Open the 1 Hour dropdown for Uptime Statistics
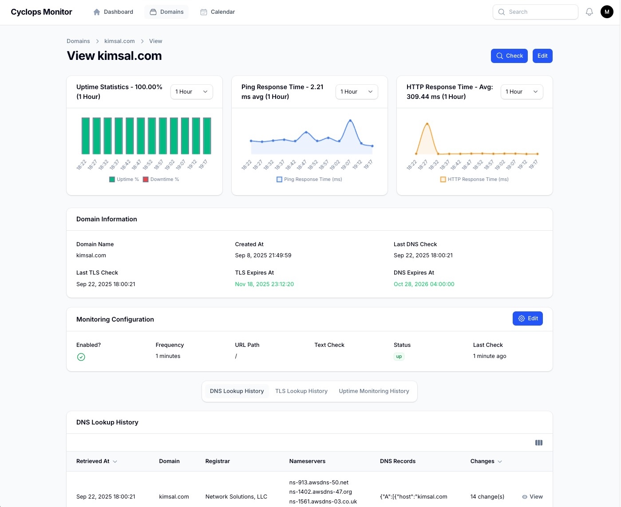This screenshot has width=621, height=507. tap(191, 92)
